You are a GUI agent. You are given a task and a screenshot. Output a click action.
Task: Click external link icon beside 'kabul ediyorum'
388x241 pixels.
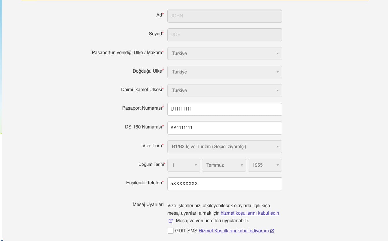pyautogui.click(x=272, y=231)
